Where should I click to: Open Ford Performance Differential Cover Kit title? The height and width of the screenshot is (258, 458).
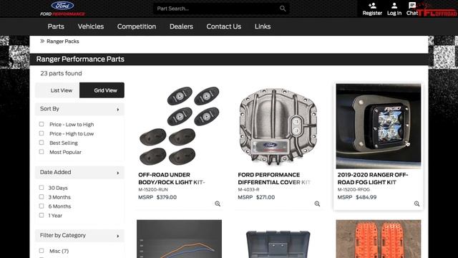(x=274, y=178)
